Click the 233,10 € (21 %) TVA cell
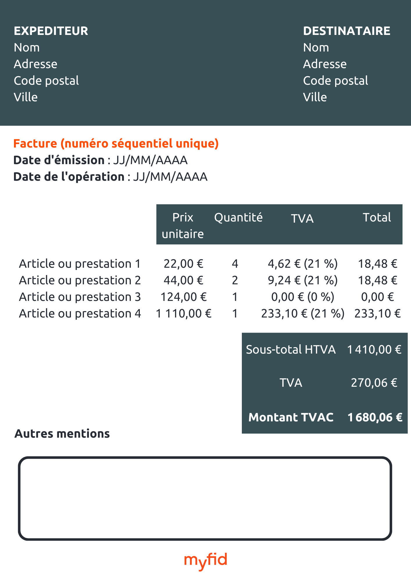 303,313
